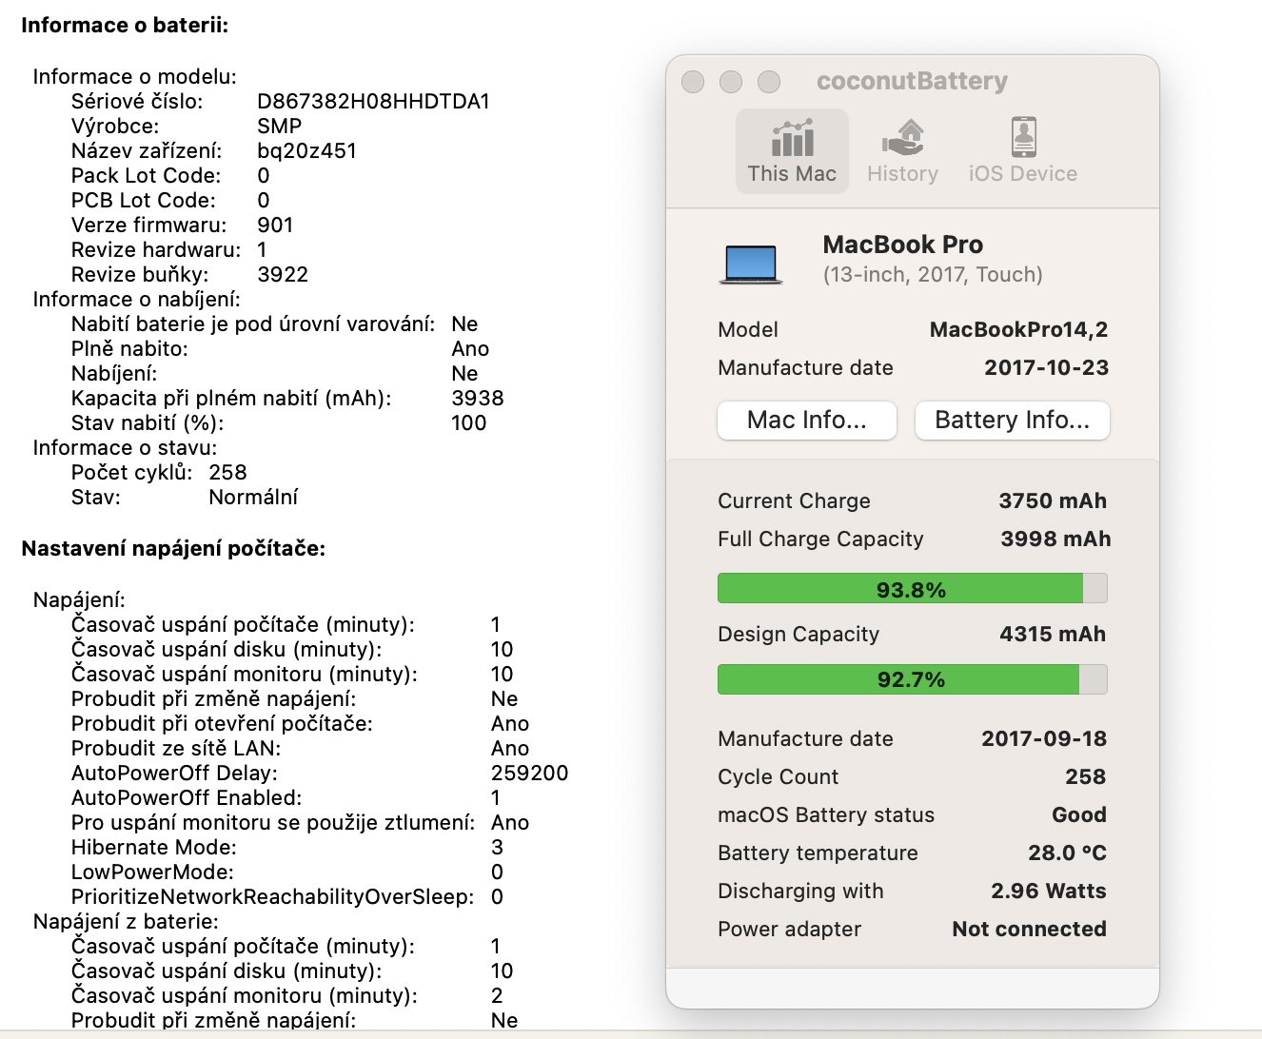Minimize the coconutBattery window
1262x1039 pixels.
731,82
